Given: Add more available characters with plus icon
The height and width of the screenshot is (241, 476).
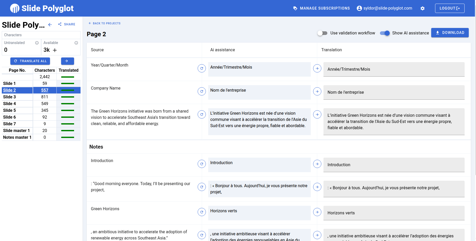Looking at the screenshot, I should [x=55, y=50].
